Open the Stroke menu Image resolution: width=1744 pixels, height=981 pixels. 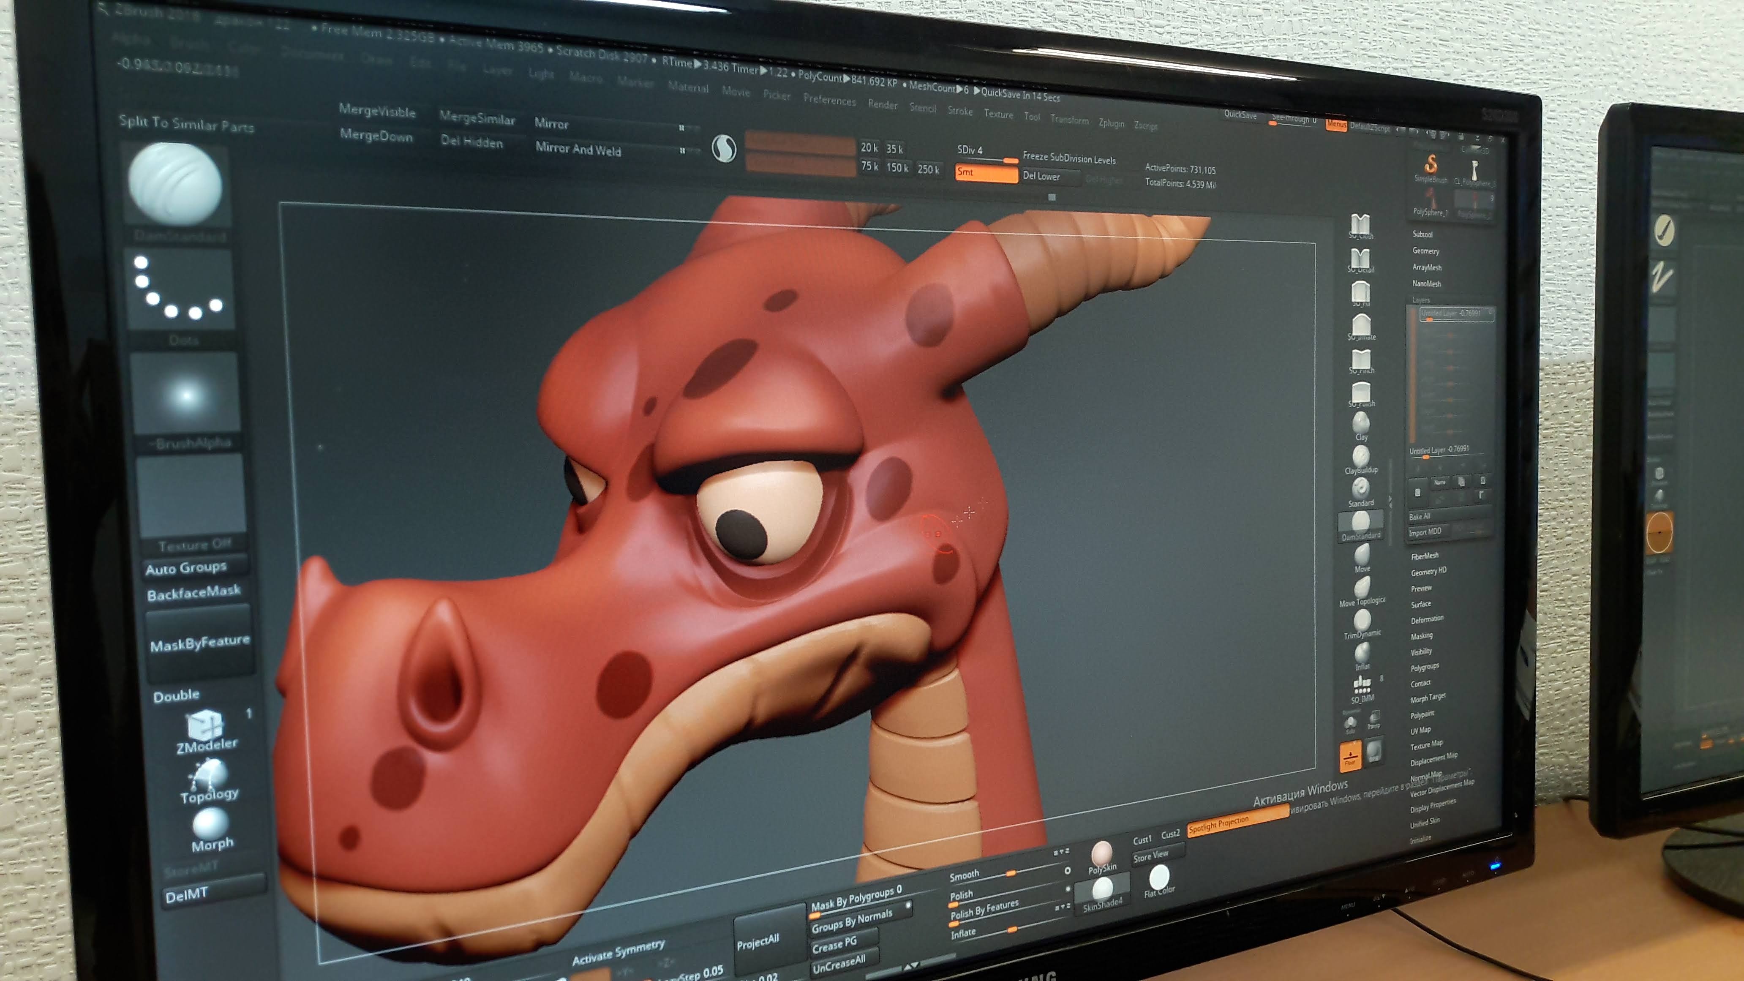coord(960,111)
